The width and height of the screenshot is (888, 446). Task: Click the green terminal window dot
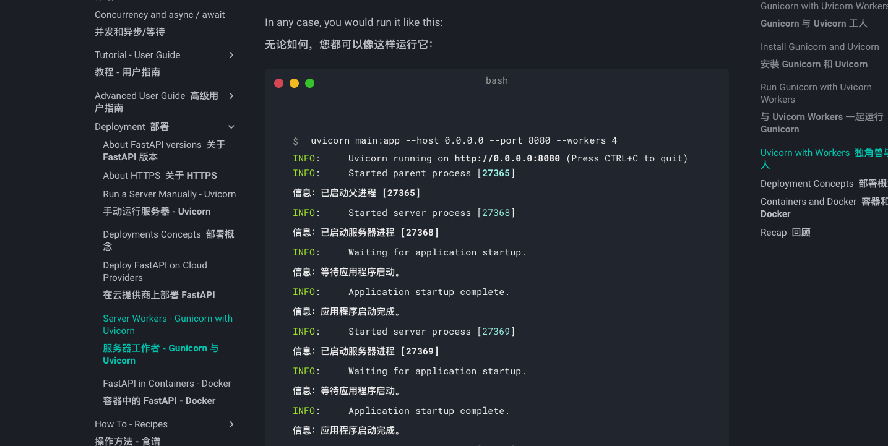309,83
